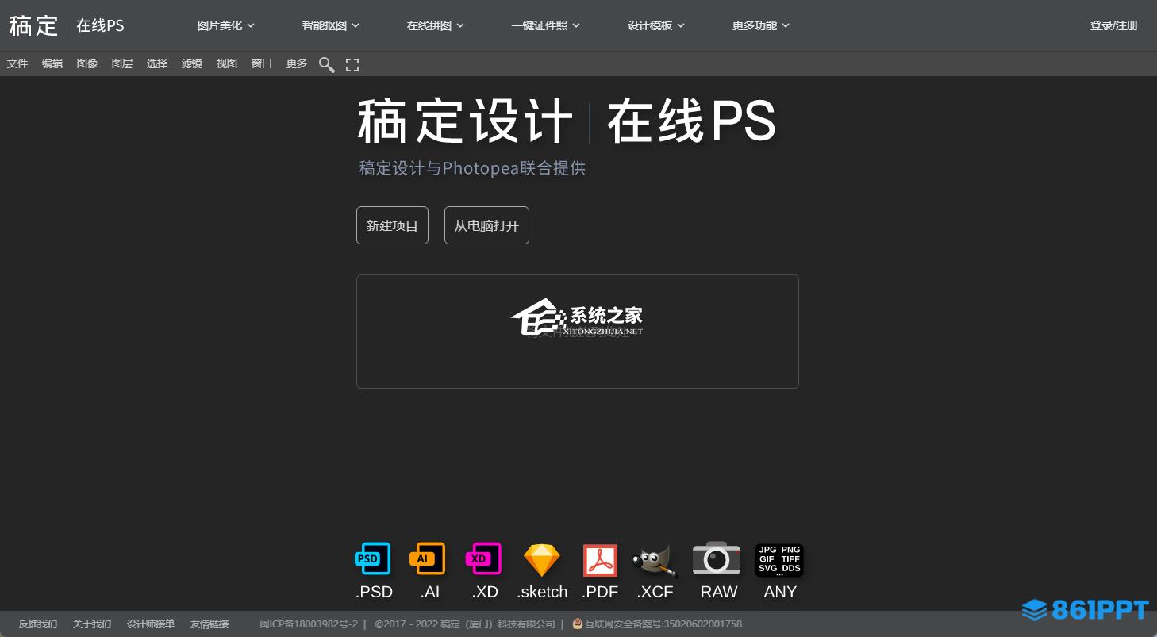The height and width of the screenshot is (637, 1157).
Task: Click the ©2017 - 2022 稿定 copyright text
Action: 465,624
